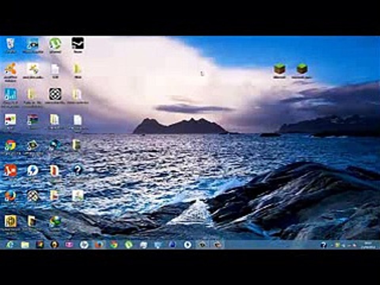Viewport: 380px width, 285px height.
Task: Open the white image file with green plant
Action: [78, 196]
